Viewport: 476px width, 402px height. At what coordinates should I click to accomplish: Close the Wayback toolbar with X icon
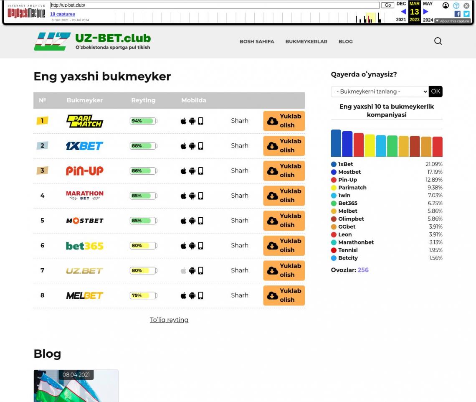tap(466, 5)
